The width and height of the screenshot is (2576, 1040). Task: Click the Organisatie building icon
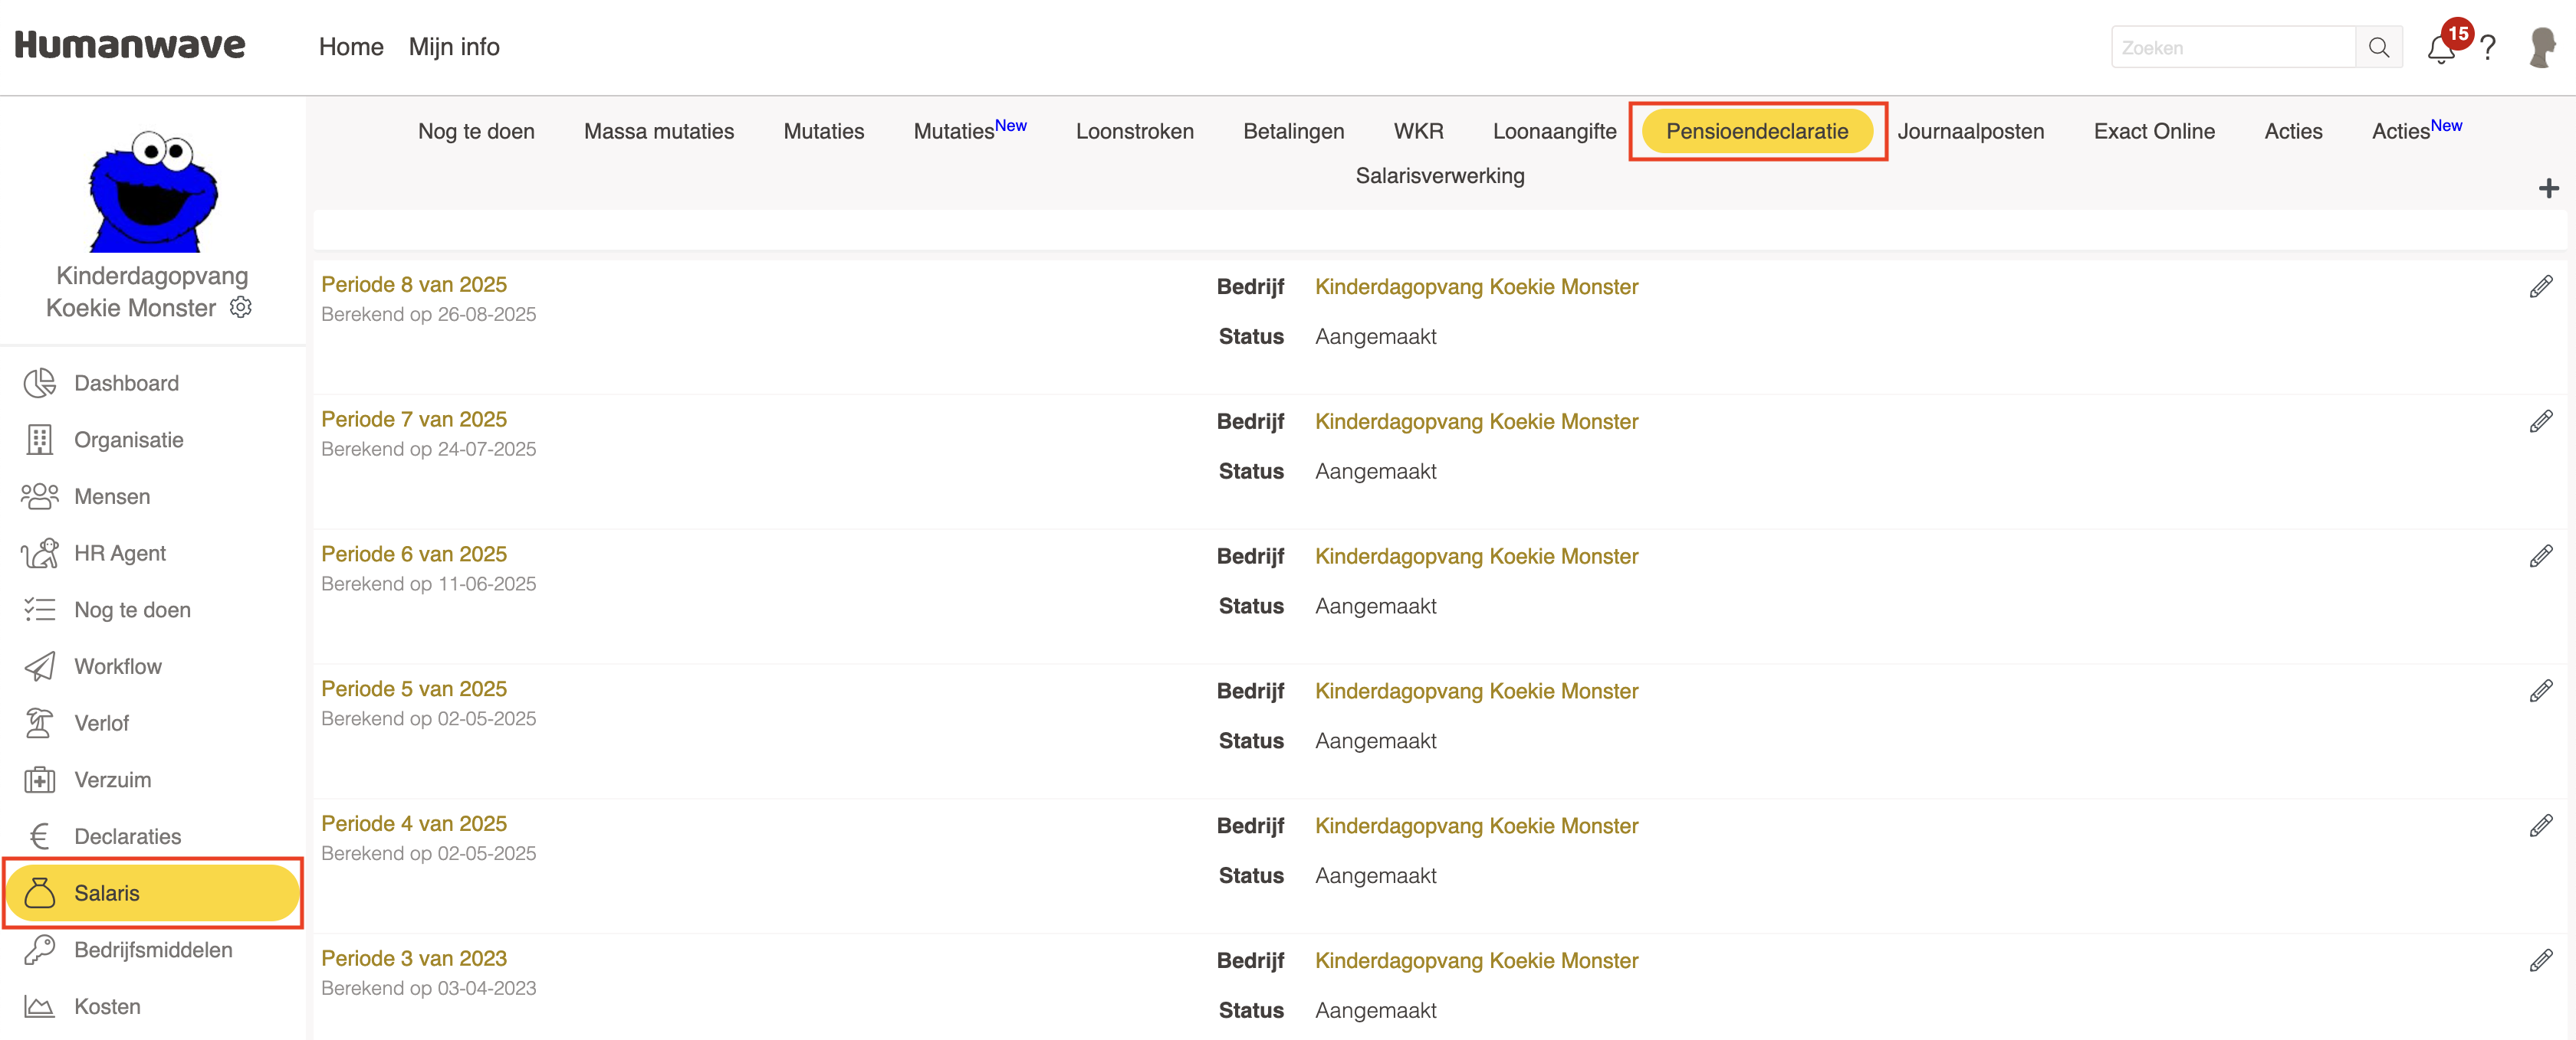click(40, 440)
